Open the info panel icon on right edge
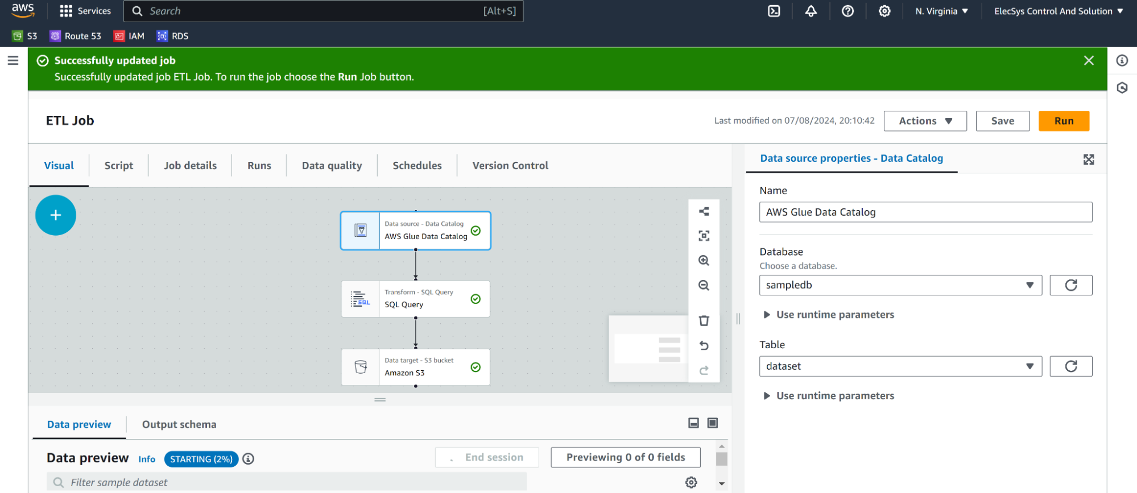Image resolution: width=1137 pixels, height=493 pixels. pos(1122,60)
